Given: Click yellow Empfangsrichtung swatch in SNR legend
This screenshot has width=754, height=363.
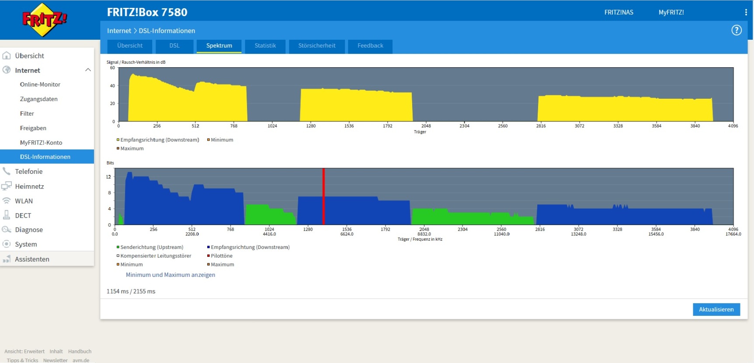Looking at the screenshot, I should tap(118, 140).
